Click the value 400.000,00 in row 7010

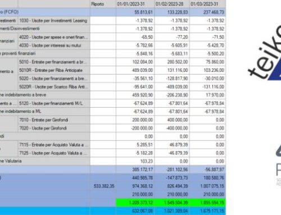pos(178,120)
